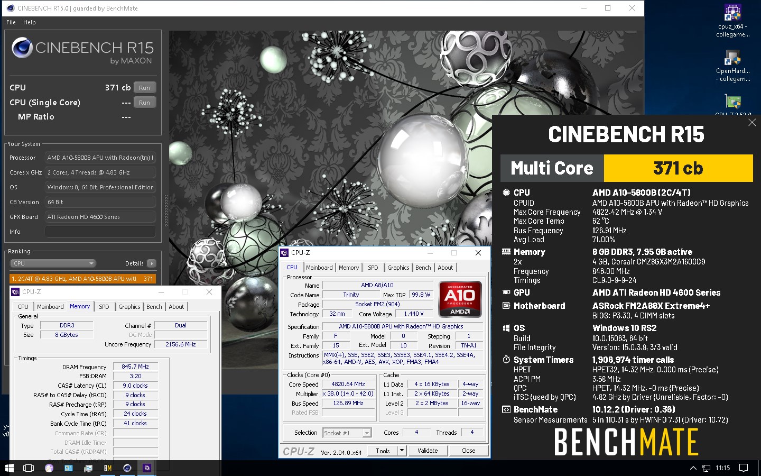Select the 371 ranking entry row
Image resolution: width=761 pixels, height=476 pixels.
pyautogui.click(x=82, y=279)
